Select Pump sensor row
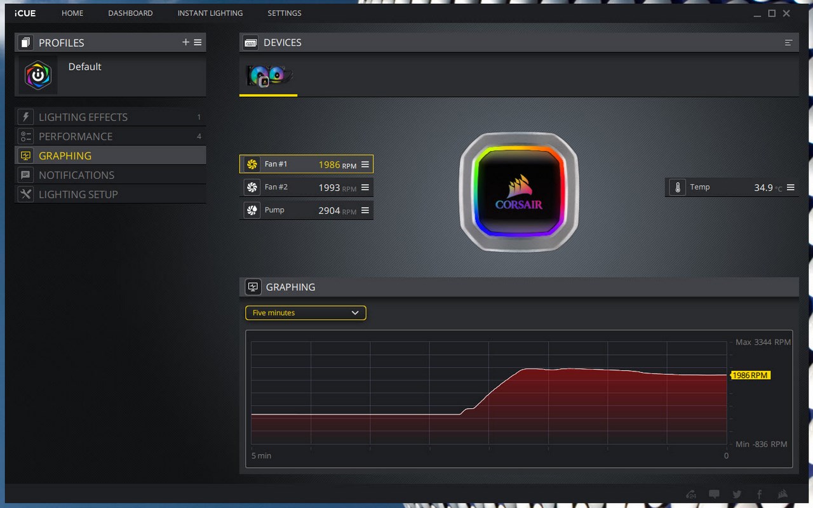This screenshot has height=508, width=813. pyautogui.click(x=306, y=210)
